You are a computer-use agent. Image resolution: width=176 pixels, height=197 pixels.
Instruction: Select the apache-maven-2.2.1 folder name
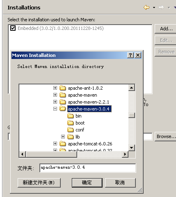pyautogui.click(x=88, y=102)
